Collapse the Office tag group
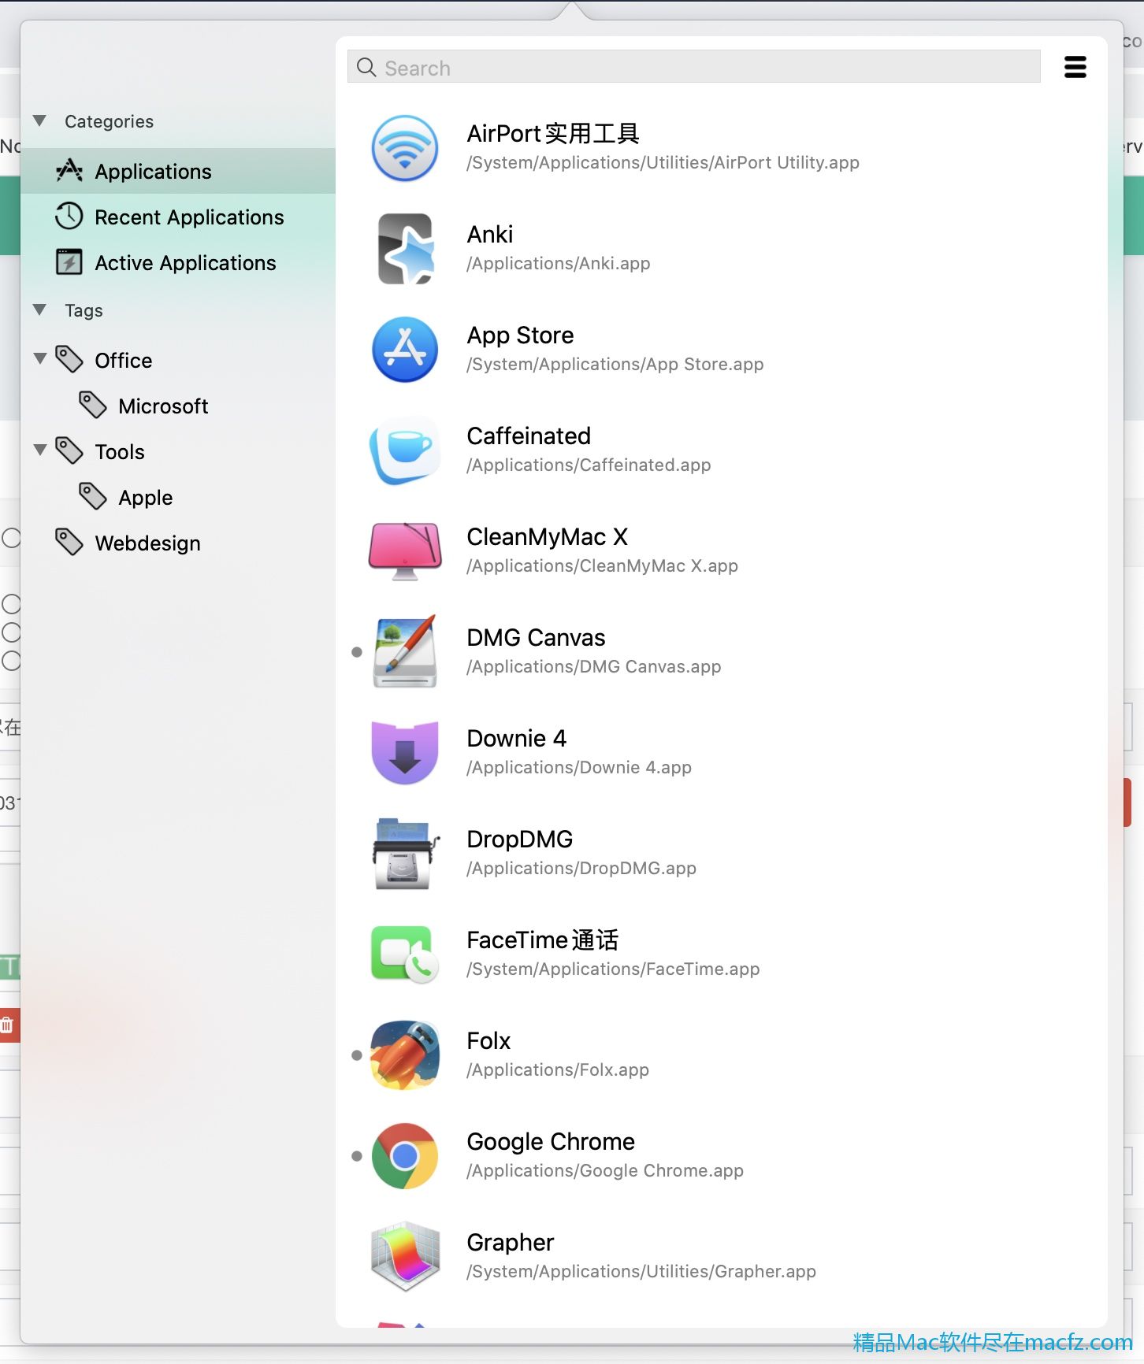 (x=40, y=359)
